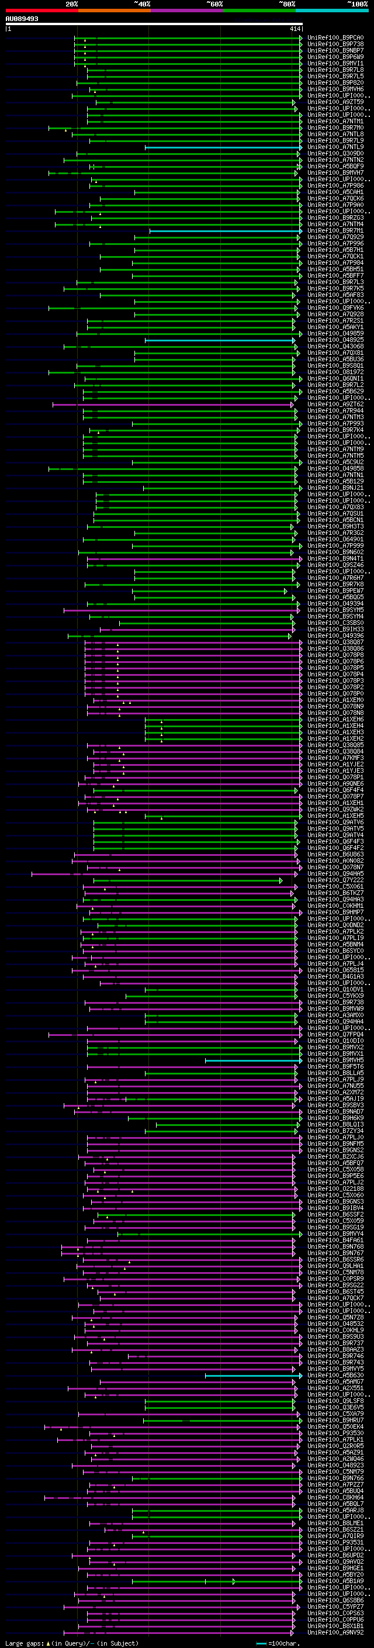Click the green ~80% legend color bar

(x=259, y=11)
